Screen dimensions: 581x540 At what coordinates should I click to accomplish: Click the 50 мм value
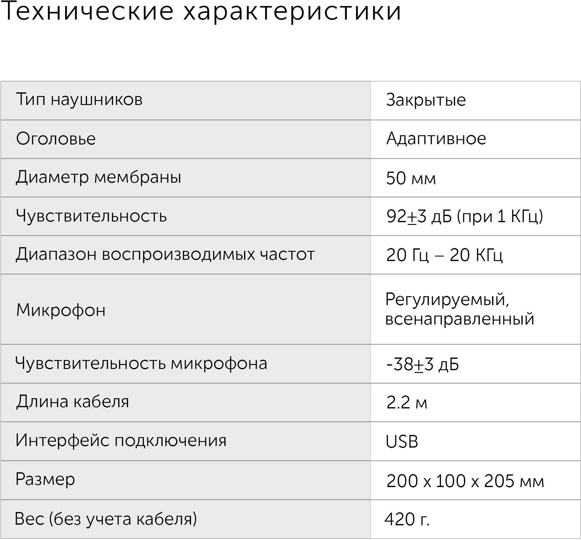click(x=411, y=178)
